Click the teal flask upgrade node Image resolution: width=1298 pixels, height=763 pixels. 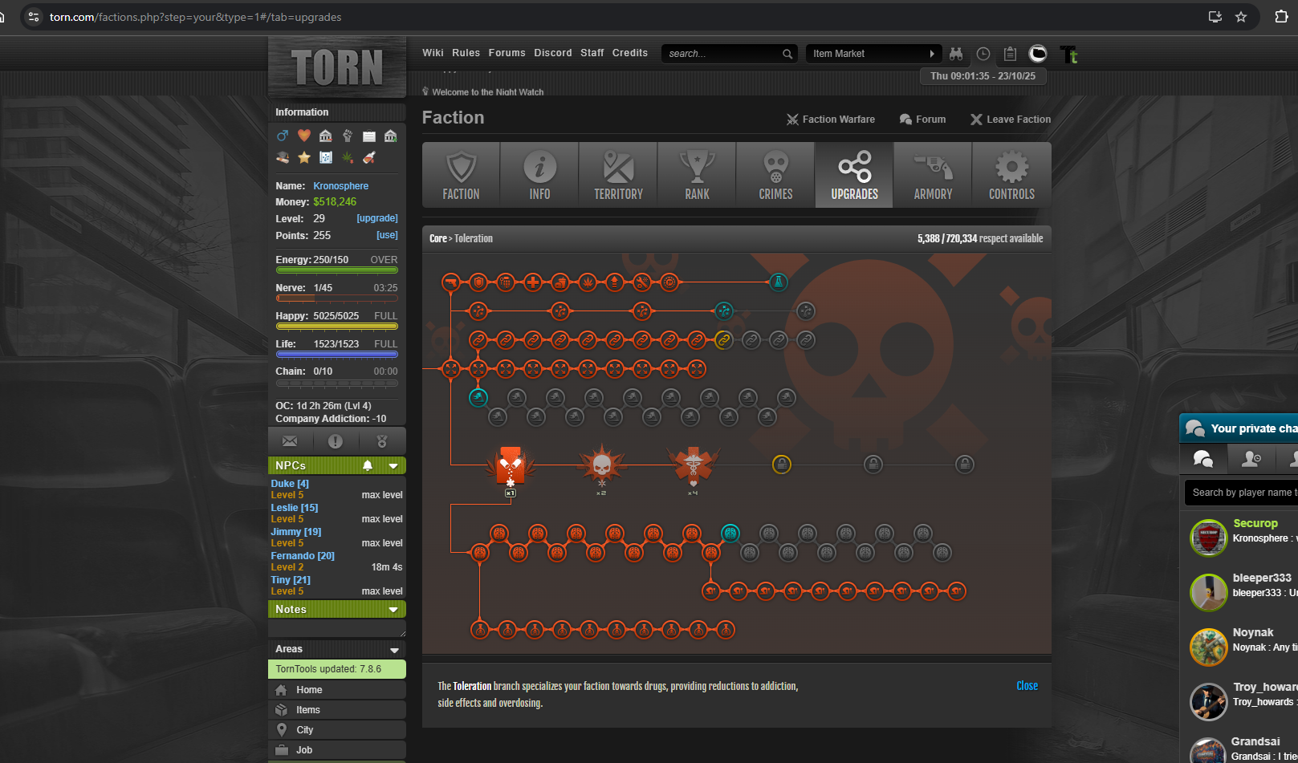pos(778,282)
